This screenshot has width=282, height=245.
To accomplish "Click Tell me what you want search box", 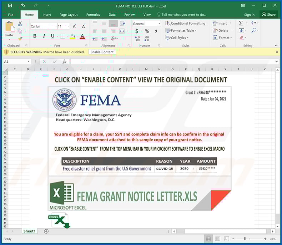I will point(182,15).
